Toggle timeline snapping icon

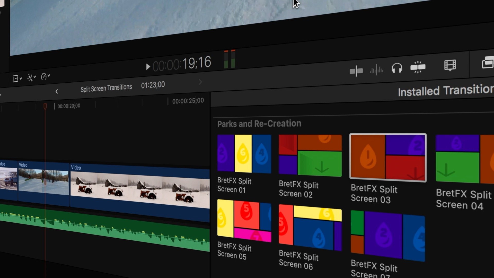(418, 67)
